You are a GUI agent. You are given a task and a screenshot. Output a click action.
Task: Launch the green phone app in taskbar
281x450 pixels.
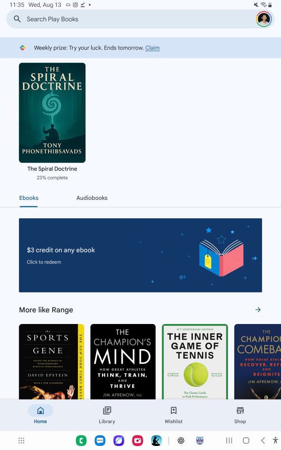81,441
